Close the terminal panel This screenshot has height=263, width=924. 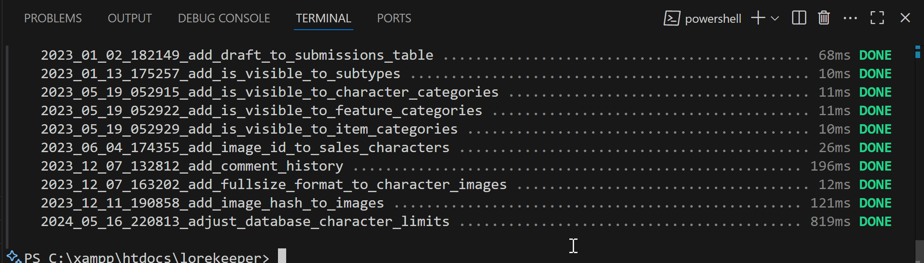point(905,18)
